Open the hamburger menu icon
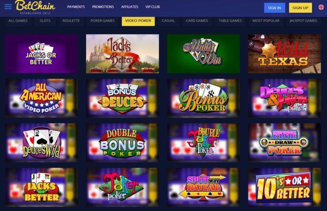Viewport: 327px width, 211px height. (8, 7)
